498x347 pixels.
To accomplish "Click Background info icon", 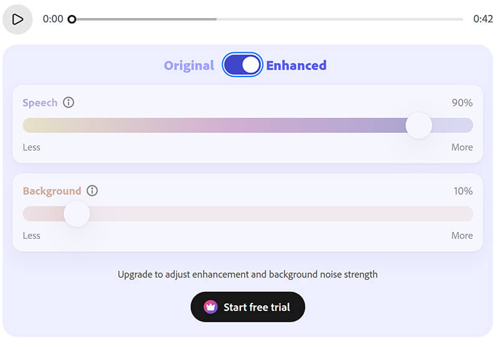I will coord(92,191).
